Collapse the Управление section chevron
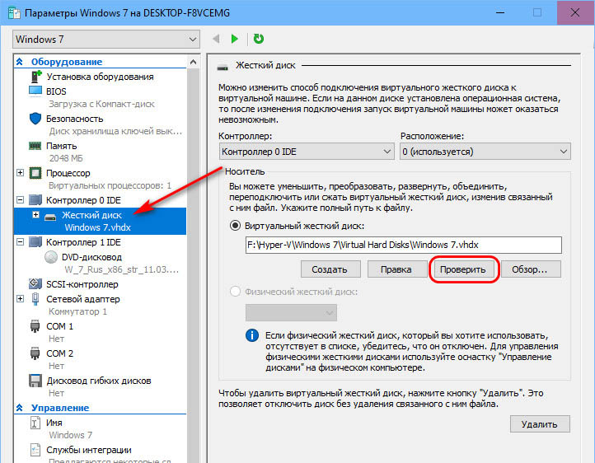The image size is (595, 463). click(20, 408)
